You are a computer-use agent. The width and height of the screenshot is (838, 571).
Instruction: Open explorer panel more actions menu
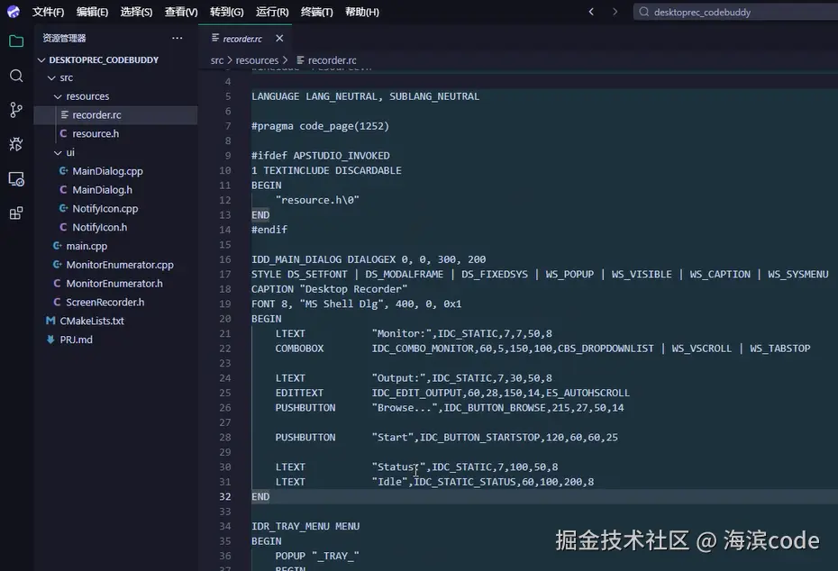click(x=177, y=38)
